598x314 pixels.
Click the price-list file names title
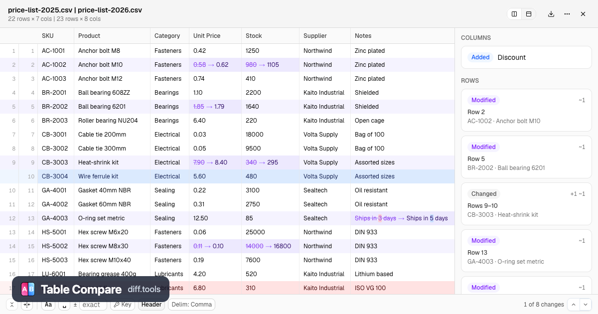pyautogui.click(x=75, y=10)
